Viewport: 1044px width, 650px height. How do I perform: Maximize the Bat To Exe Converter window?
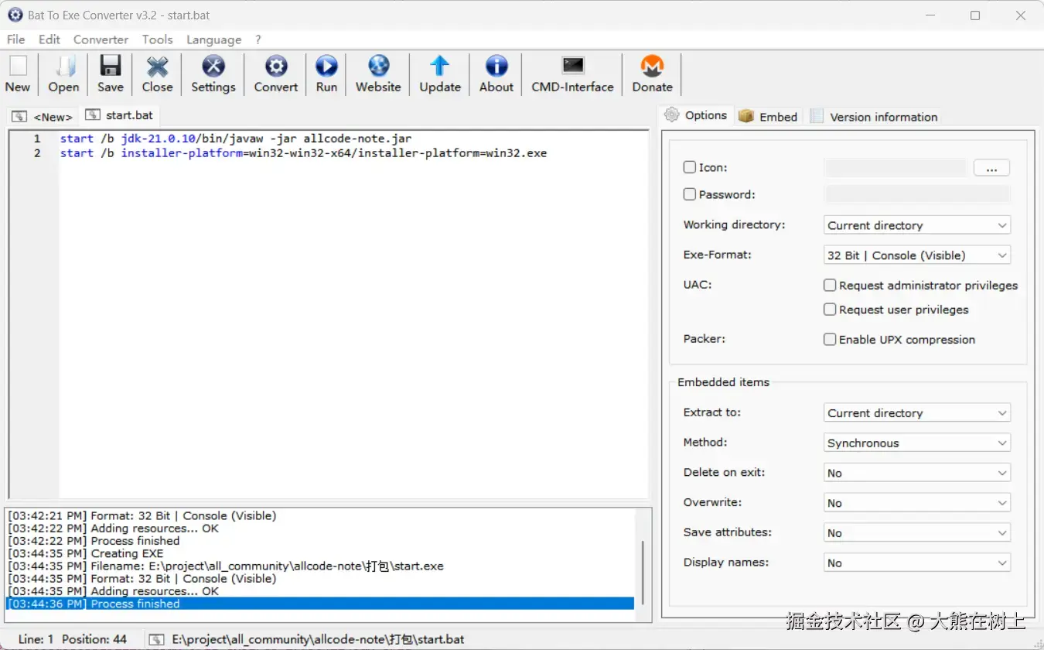(x=975, y=15)
